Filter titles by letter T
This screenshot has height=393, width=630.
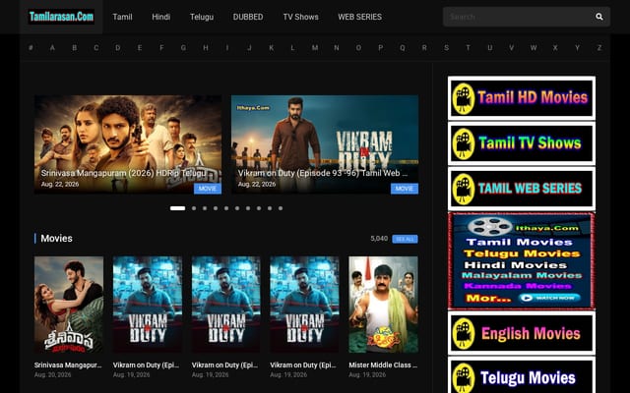(x=468, y=48)
